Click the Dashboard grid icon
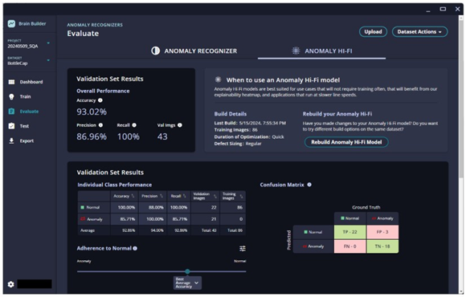The height and width of the screenshot is (297, 466). coord(11,82)
